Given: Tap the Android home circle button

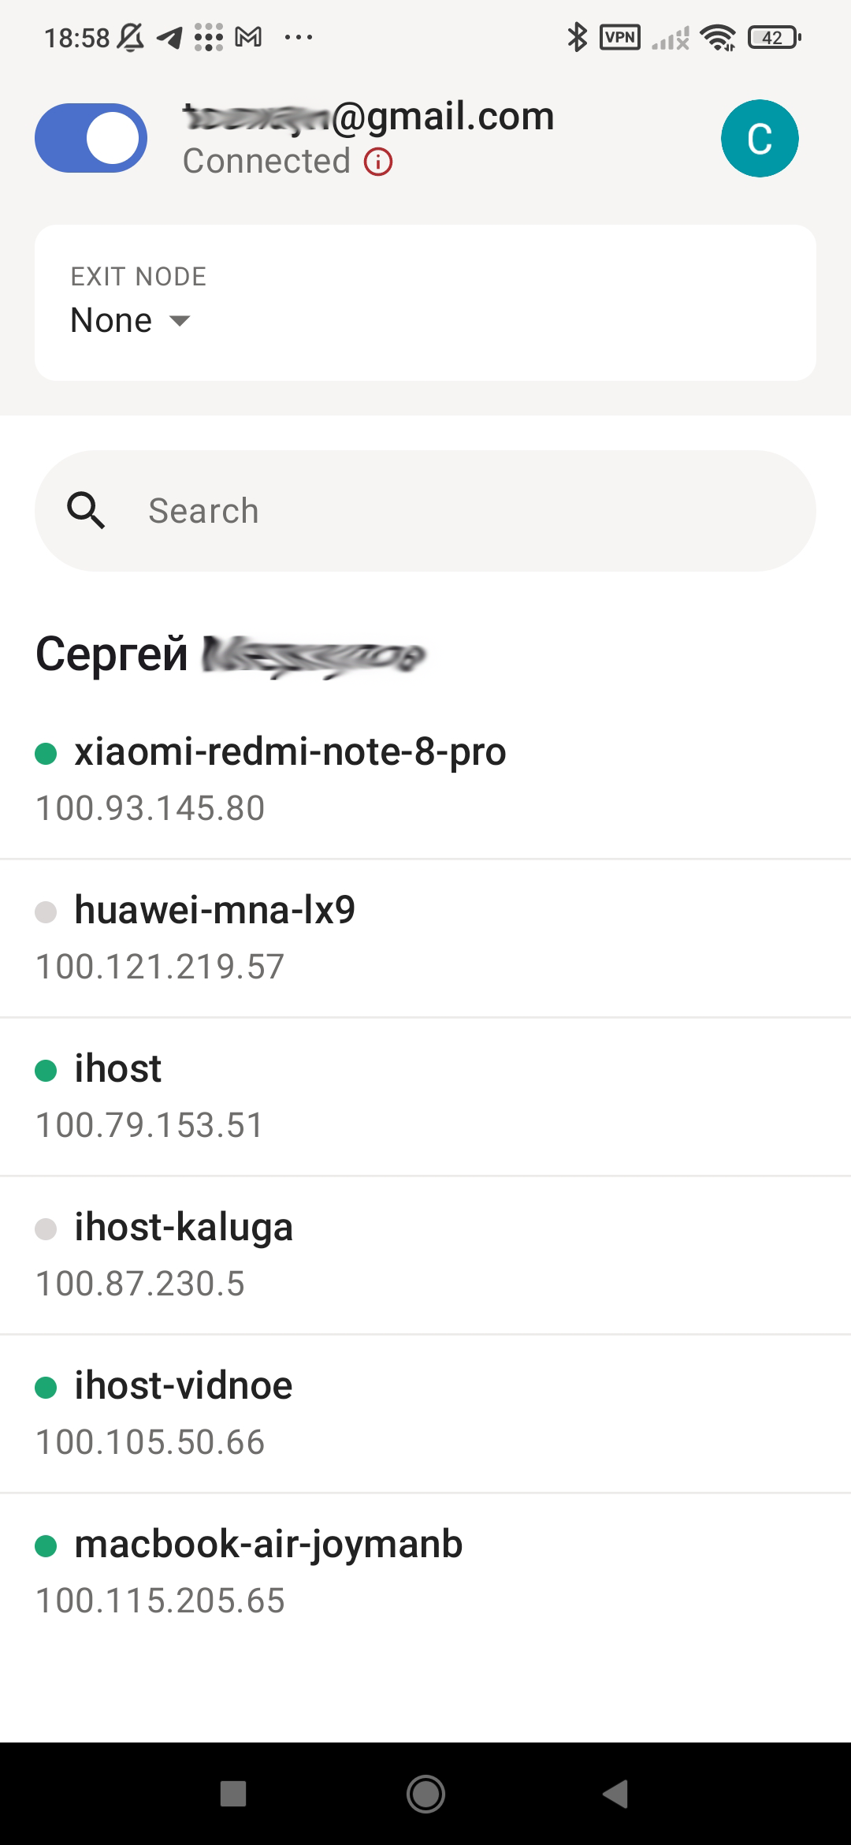Looking at the screenshot, I should point(425,1794).
